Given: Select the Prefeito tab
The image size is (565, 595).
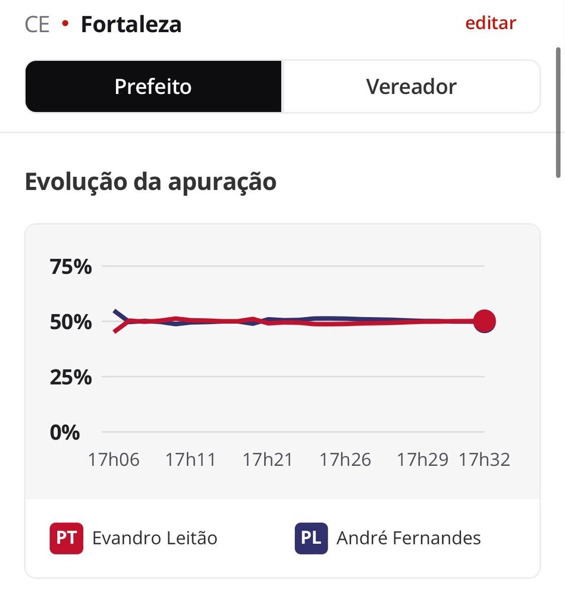Looking at the screenshot, I should (x=153, y=87).
